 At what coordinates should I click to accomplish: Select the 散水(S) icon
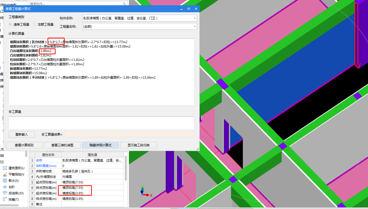(5, 181)
